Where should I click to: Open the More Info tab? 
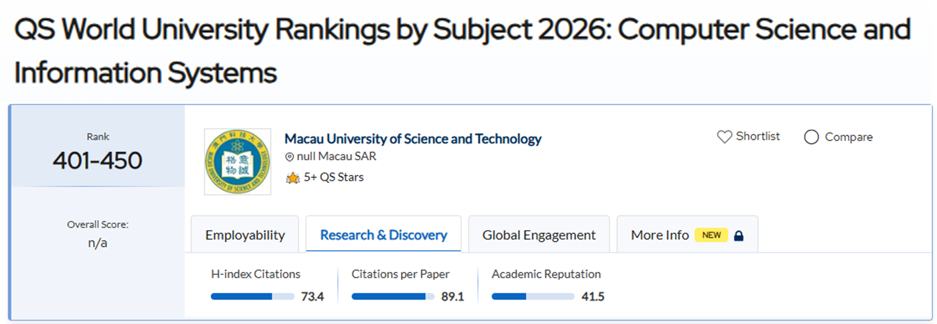[660, 235]
